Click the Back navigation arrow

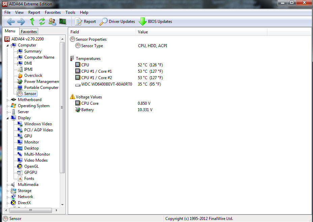pyautogui.click(x=11, y=22)
